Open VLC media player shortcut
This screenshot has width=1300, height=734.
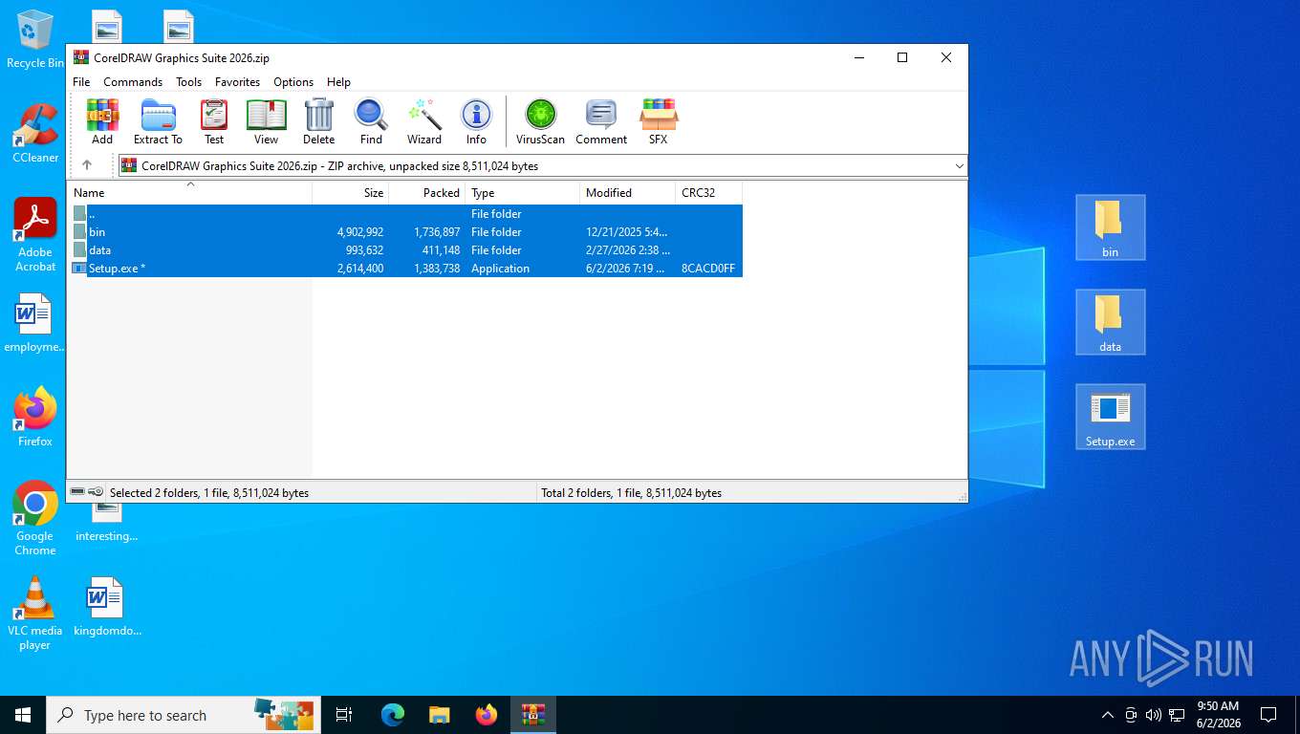(x=35, y=613)
